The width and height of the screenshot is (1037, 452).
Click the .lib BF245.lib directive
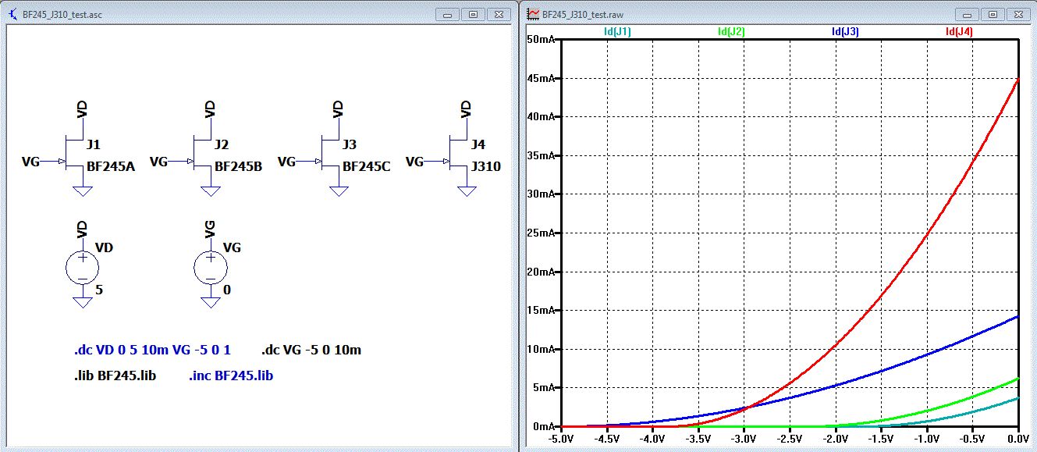(x=115, y=376)
